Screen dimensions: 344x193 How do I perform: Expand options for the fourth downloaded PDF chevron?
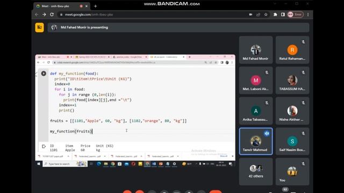click(x=178, y=156)
